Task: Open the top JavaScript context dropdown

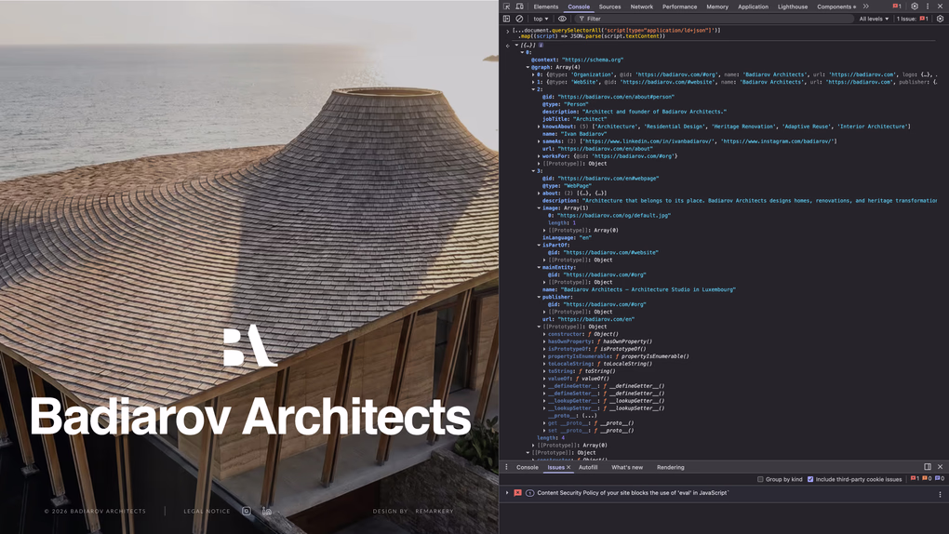Action: pyautogui.click(x=541, y=19)
